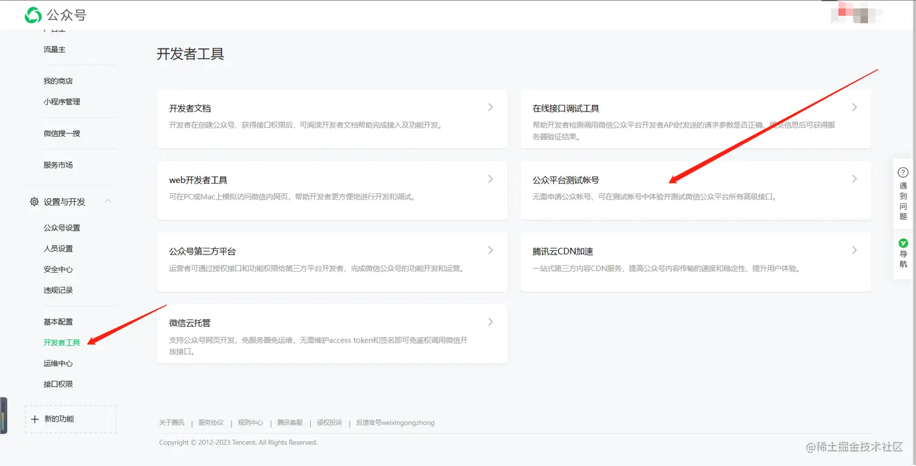
Task: Collapse the 设置与开发 section chevron
Action: pos(108,201)
